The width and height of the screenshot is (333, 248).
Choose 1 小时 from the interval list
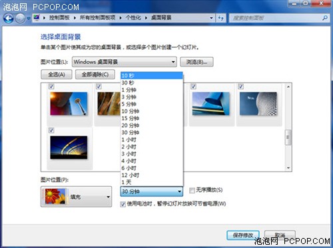152,140
